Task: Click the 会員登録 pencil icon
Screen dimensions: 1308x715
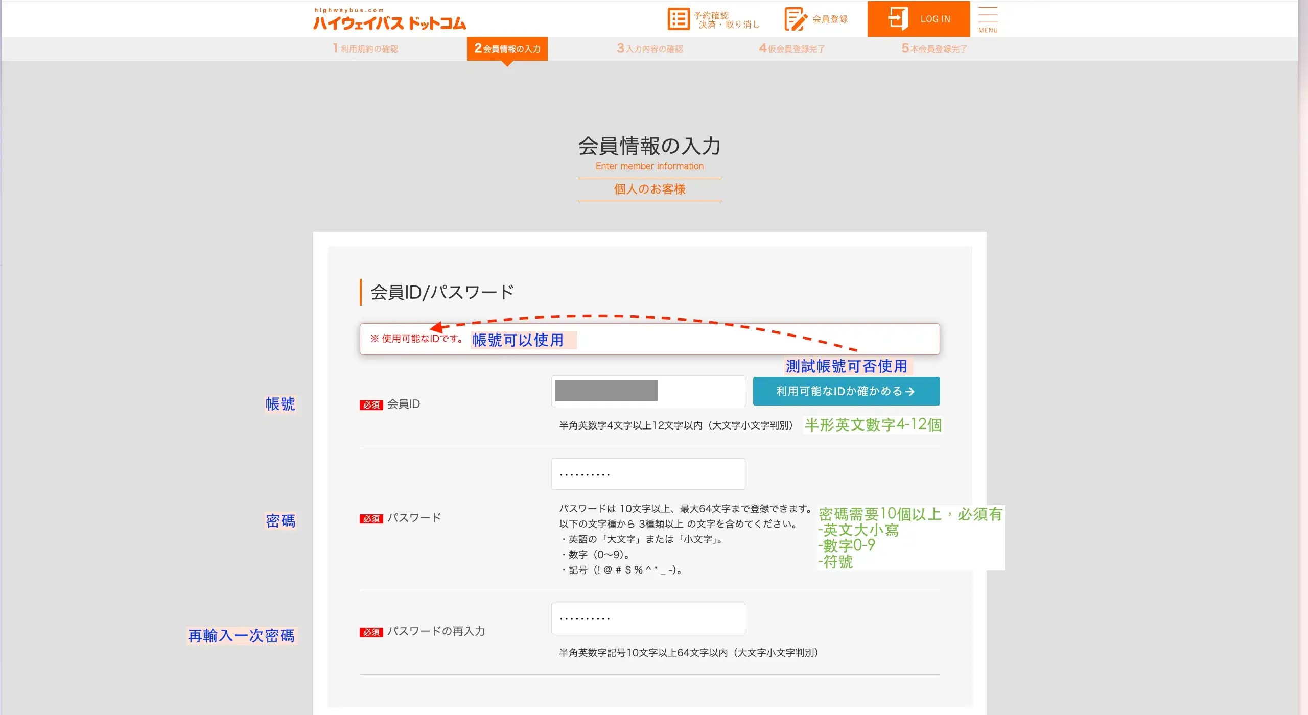Action: (795, 18)
